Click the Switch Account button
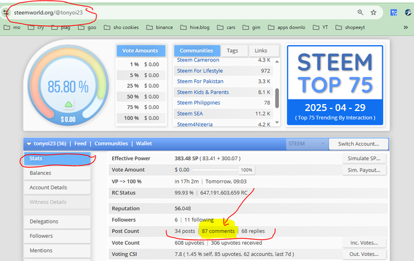This screenshot has width=414, height=261. pyautogui.click(x=358, y=144)
